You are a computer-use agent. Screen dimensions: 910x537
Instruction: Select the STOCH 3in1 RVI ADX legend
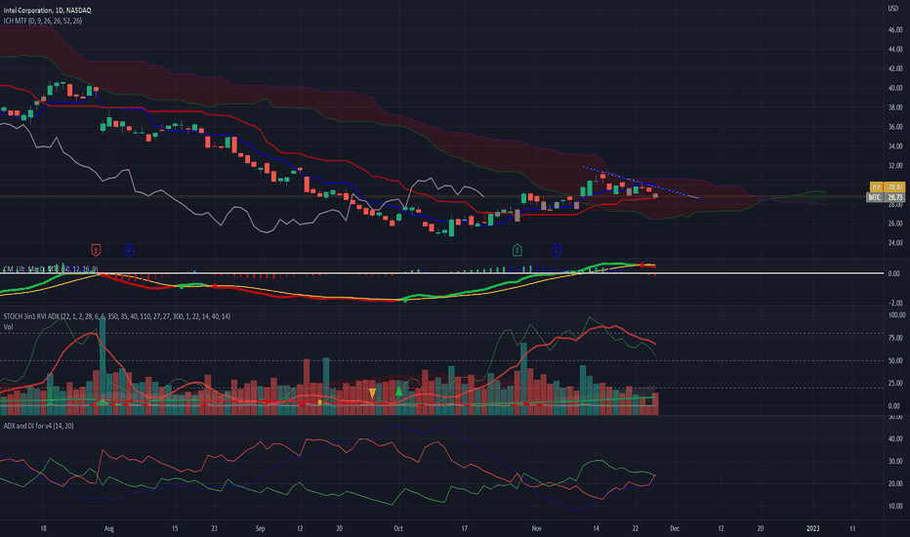click(116, 316)
